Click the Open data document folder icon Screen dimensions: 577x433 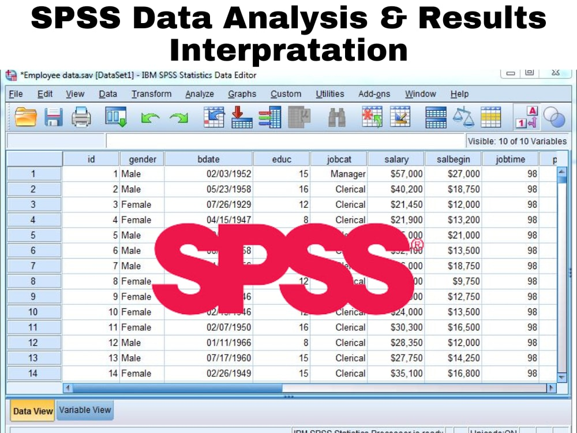[25, 118]
